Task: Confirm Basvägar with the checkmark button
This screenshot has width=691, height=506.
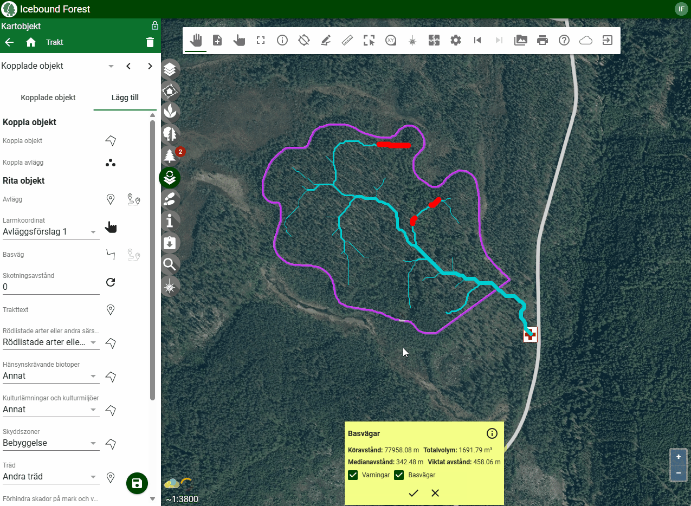Action: (x=414, y=493)
